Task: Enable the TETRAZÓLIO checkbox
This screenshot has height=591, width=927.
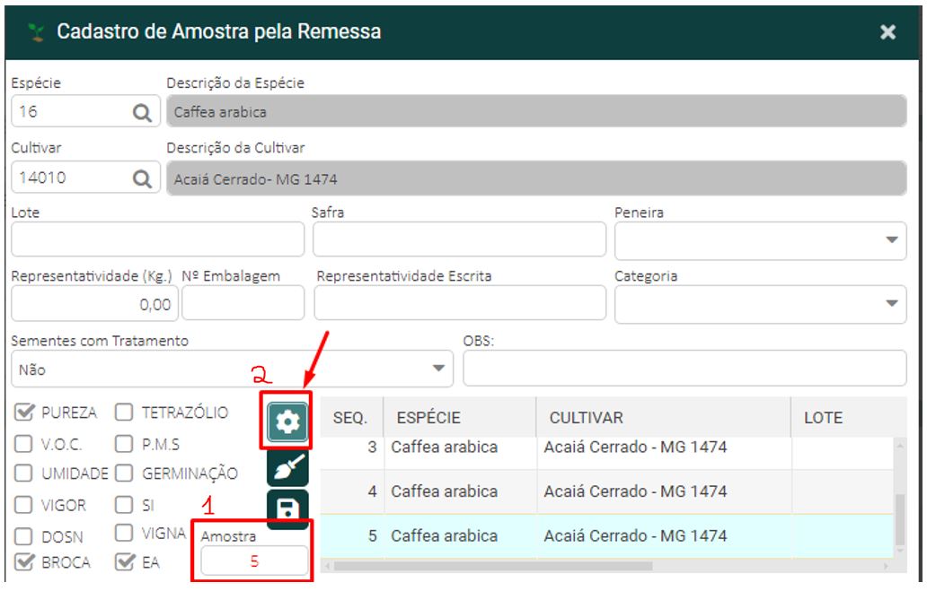Action: point(126,413)
